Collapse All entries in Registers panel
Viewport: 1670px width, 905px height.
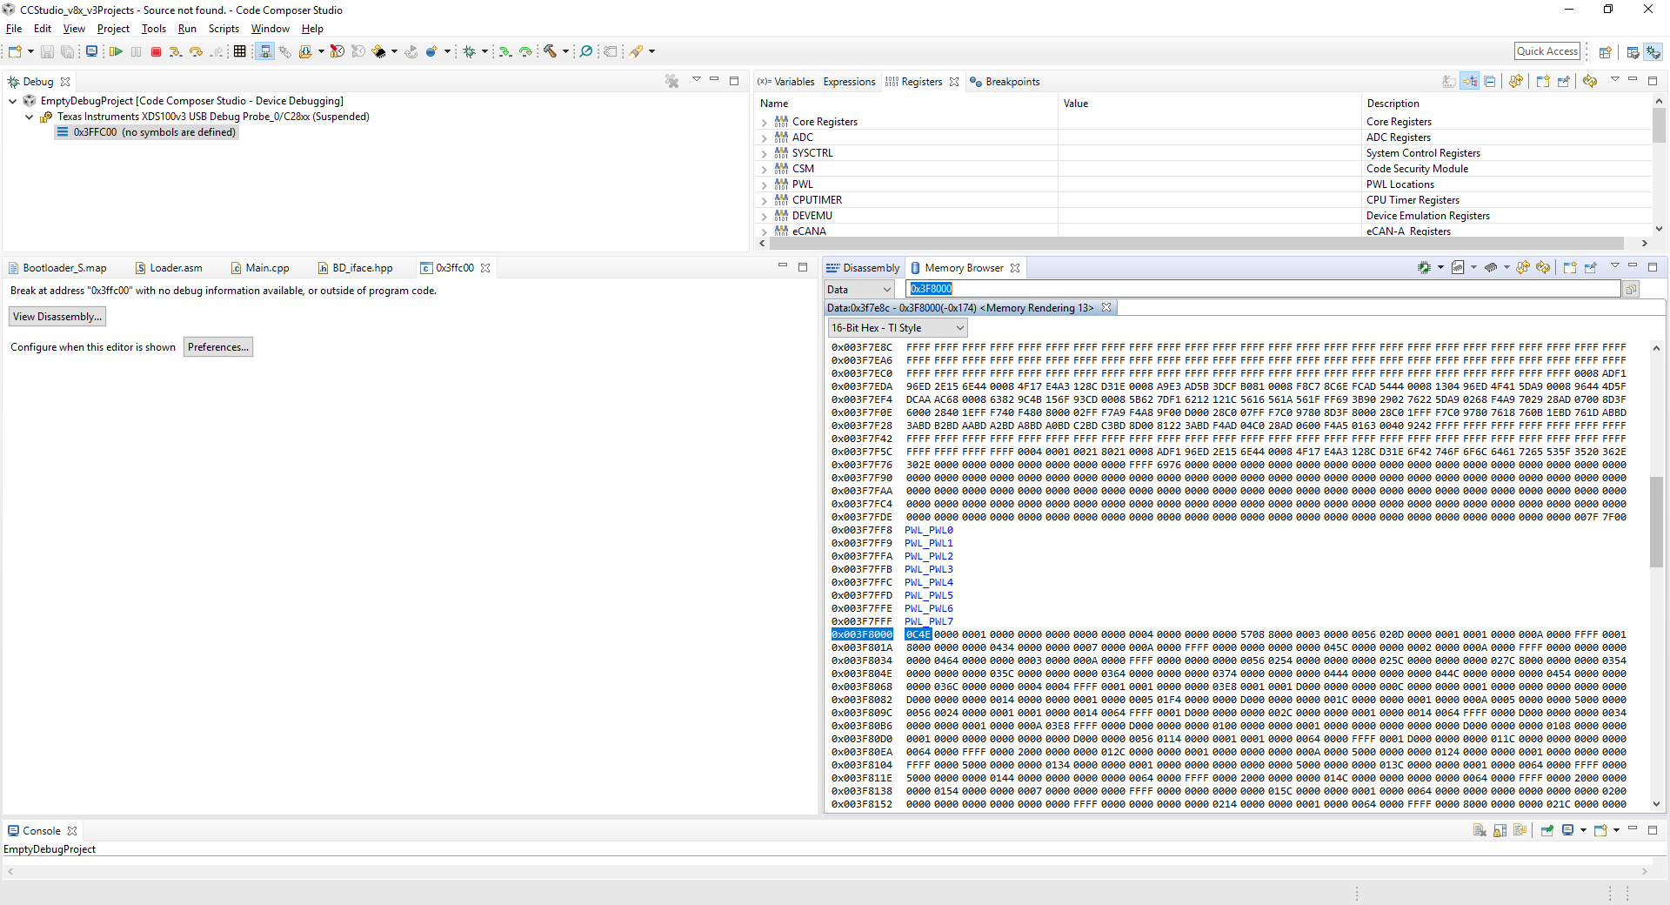click(1491, 81)
